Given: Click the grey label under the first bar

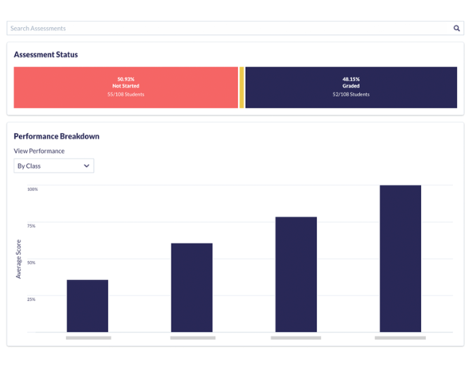Looking at the screenshot, I should 88,338.
